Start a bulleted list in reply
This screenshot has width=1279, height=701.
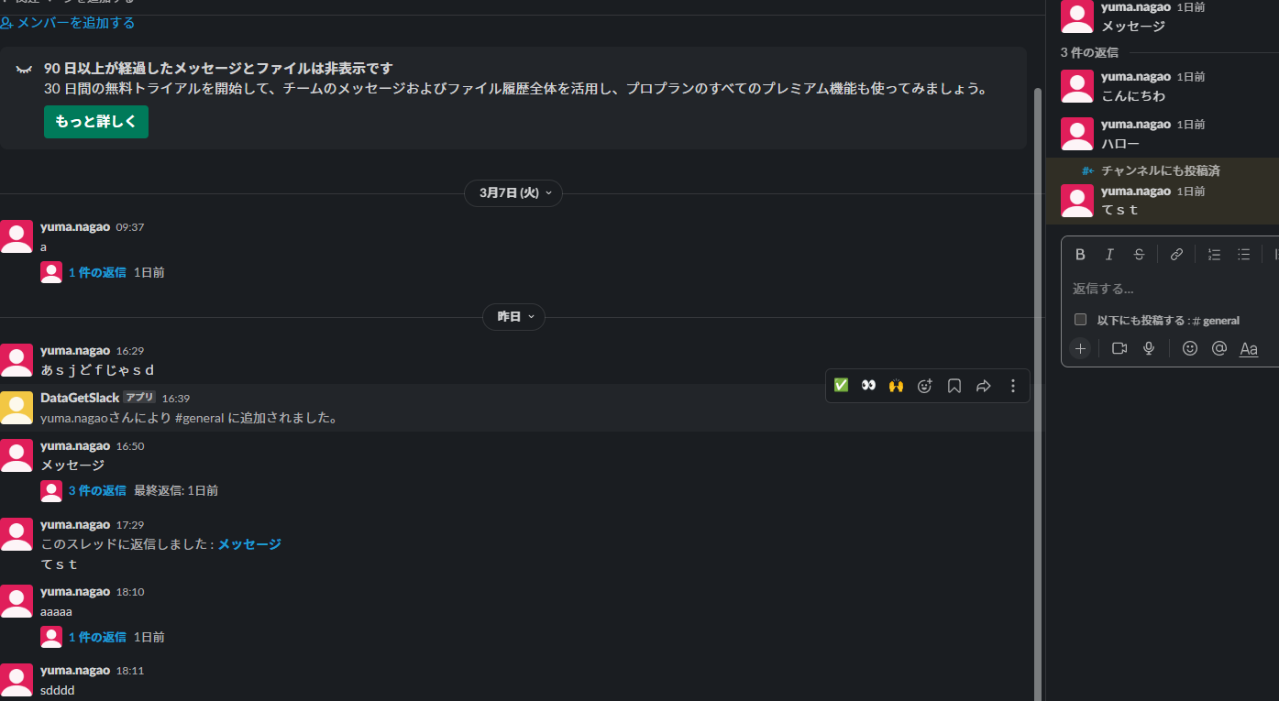tap(1243, 255)
